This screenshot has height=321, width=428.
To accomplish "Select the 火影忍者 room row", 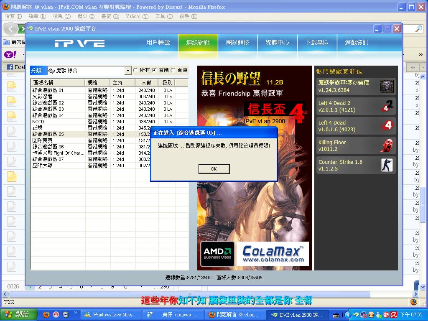I will (x=109, y=97).
